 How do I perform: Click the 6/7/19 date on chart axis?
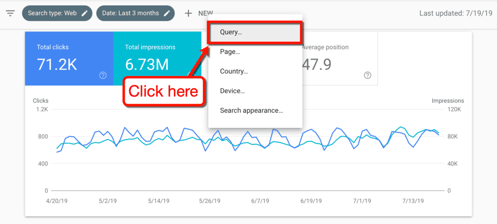click(260, 201)
